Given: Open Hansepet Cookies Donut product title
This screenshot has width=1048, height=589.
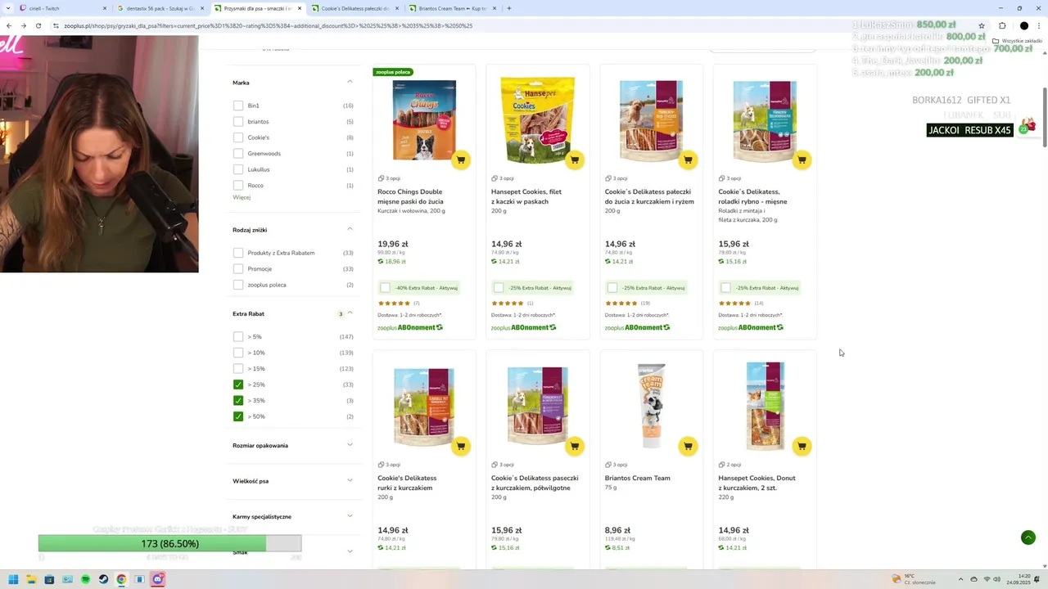Looking at the screenshot, I should point(757,483).
